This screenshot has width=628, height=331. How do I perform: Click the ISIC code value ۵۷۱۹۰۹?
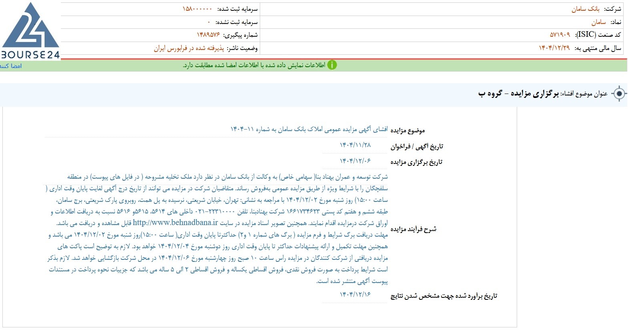(560, 35)
